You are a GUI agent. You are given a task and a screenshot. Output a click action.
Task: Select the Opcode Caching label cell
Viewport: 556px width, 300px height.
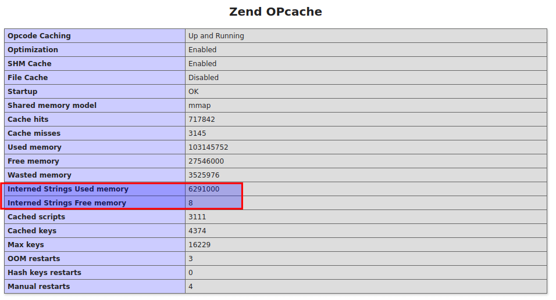point(39,36)
